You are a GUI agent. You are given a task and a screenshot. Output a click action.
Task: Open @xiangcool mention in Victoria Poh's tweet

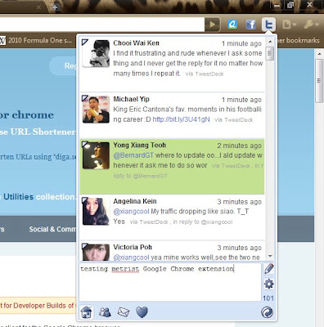point(131,258)
